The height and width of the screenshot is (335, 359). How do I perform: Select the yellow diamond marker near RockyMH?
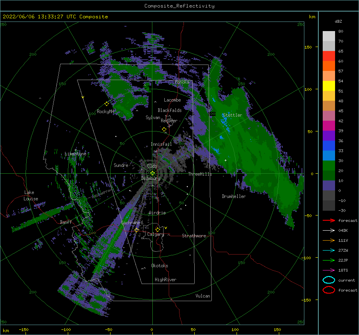(107, 104)
